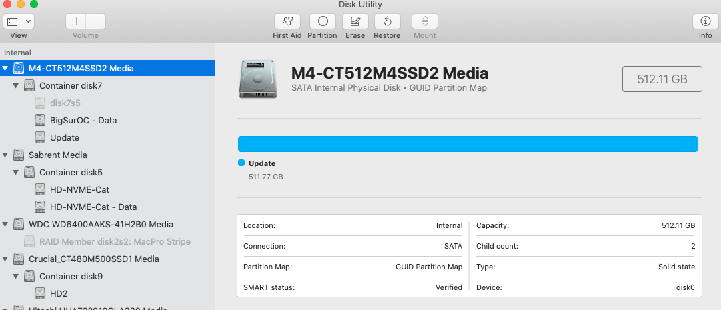Open the Partition tool

tap(322, 21)
